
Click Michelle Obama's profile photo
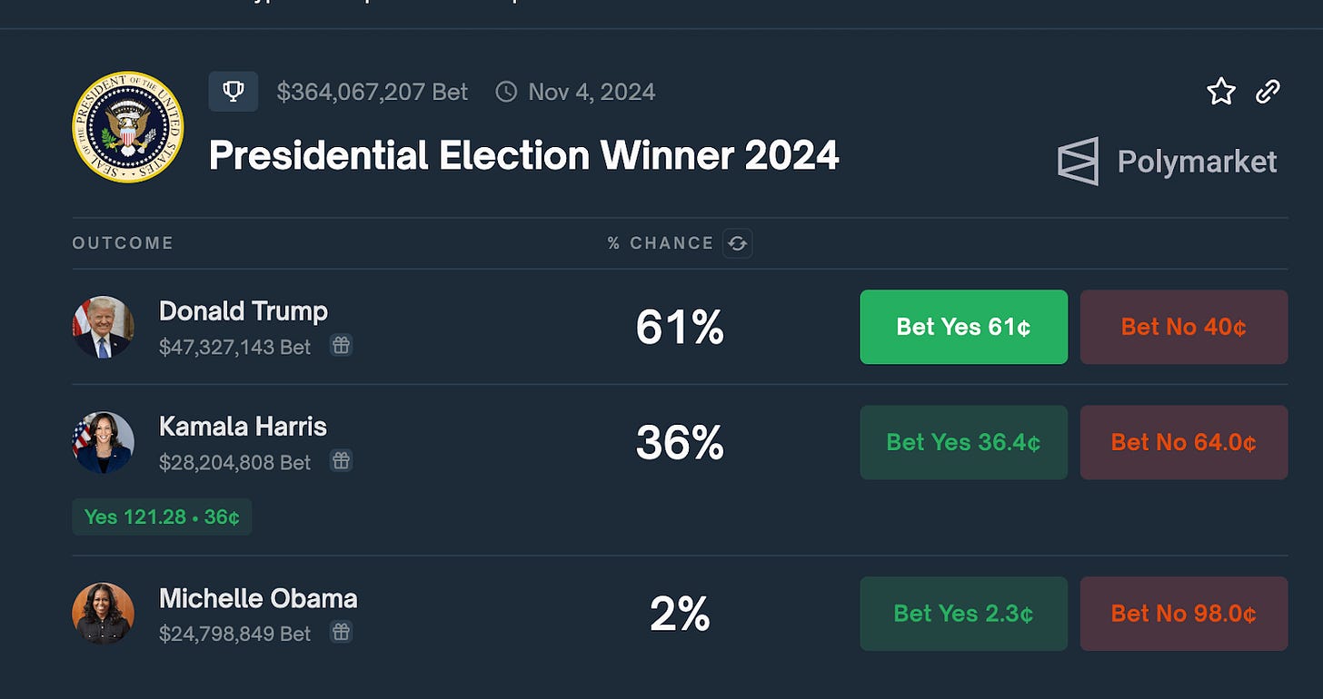pyautogui.click(x=104, y=614)
